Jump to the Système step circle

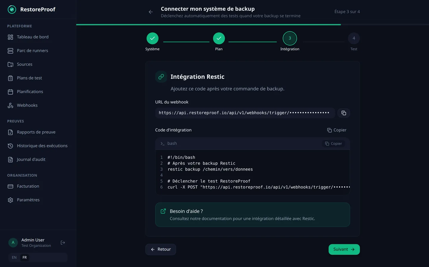click(x=153, y=38)
